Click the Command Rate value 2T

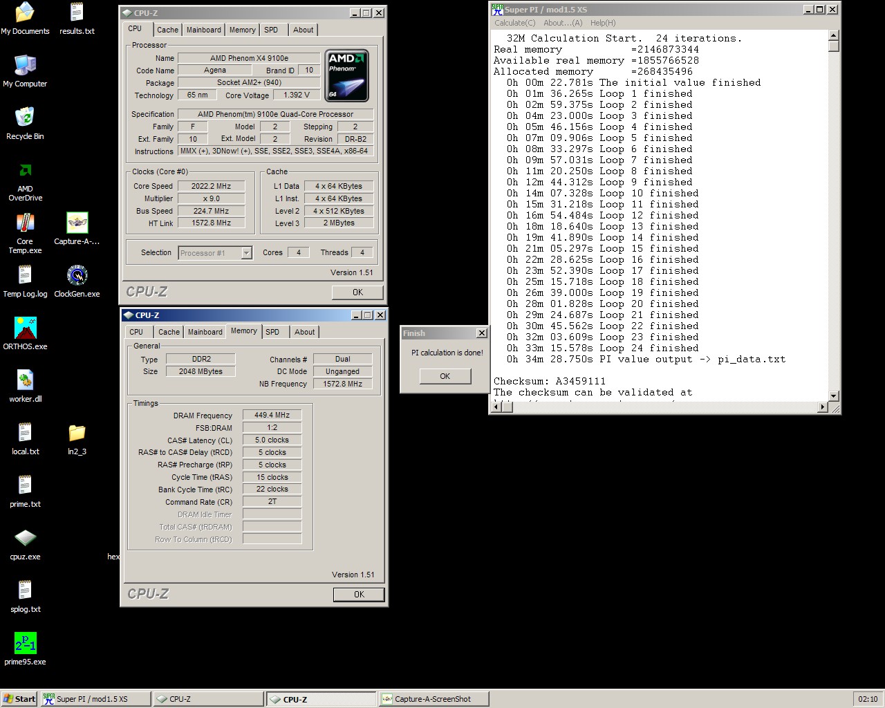coord(272,502)
